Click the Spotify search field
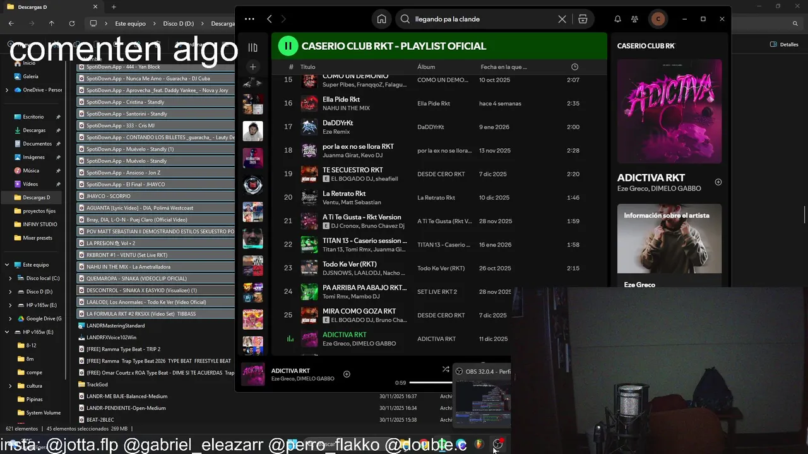This screenshot has width=808, height=454. point(483,19)
